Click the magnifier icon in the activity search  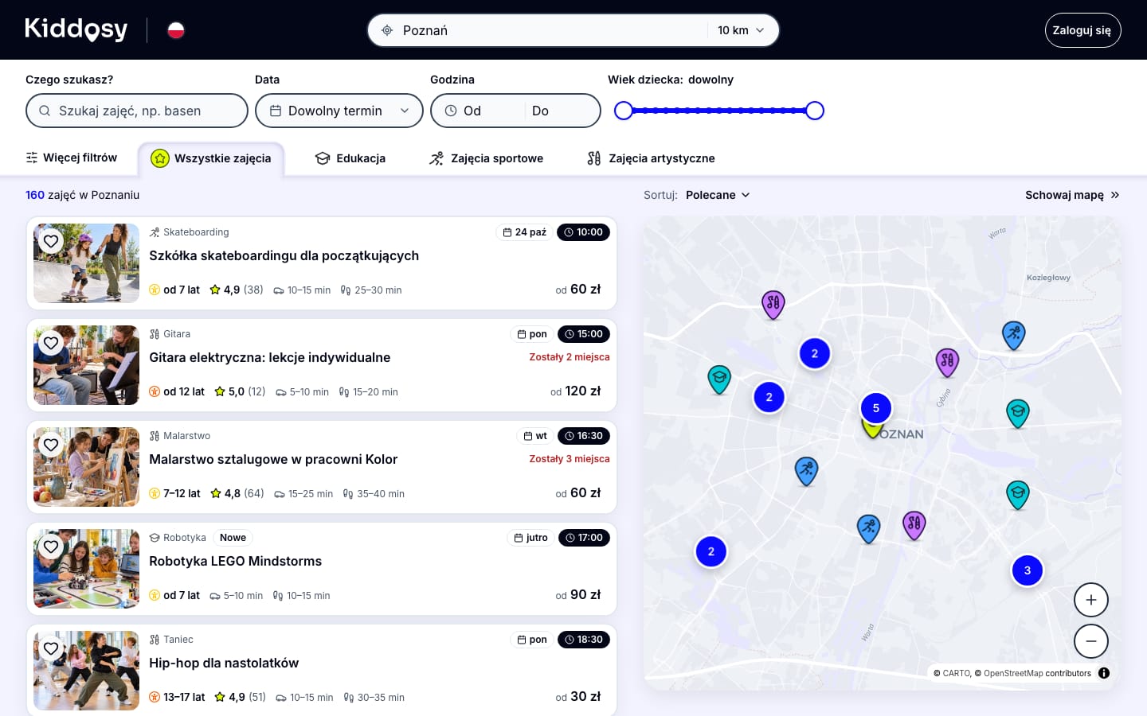click(45, 111)
